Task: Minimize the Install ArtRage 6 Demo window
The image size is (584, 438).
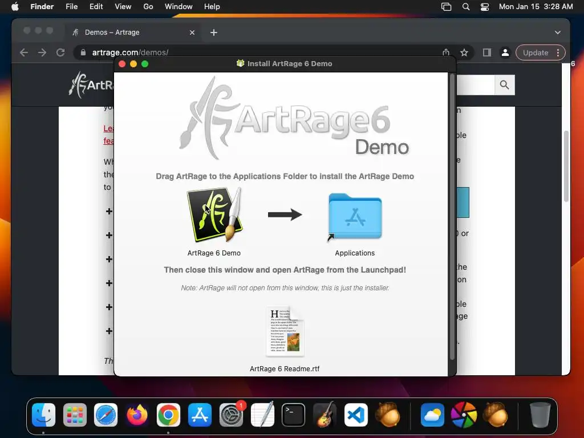Action: tap(133, 64)
